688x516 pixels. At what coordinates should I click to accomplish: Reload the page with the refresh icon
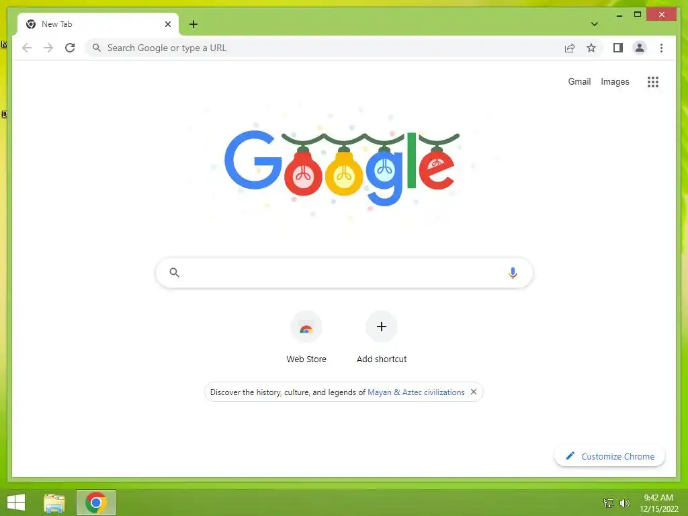click(70, 48)
